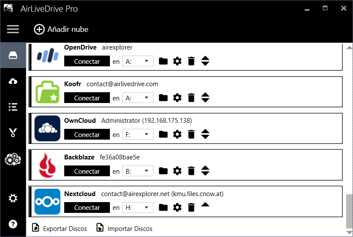Select the text fe36a08bae5e
This screenshot has height=237, width=353.
tap(119, 157)
